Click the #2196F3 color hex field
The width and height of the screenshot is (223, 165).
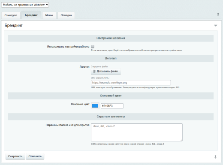[x=112, y=106]
